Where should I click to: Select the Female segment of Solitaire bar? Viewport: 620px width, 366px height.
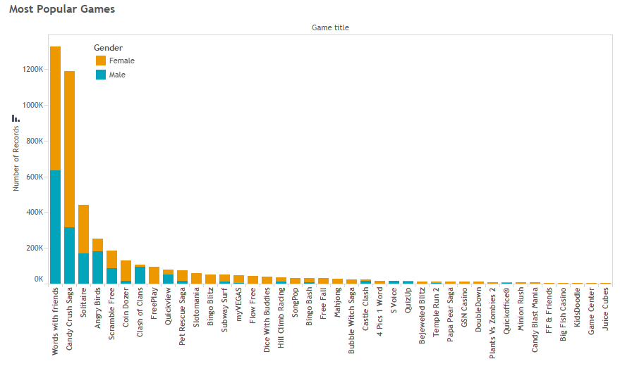[83, 229]
